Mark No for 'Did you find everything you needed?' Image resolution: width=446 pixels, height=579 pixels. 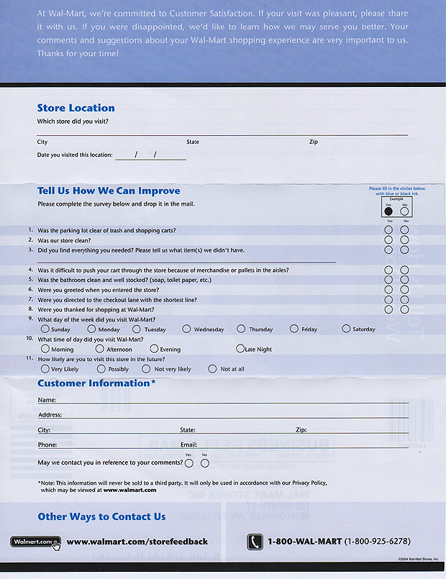[405, 250]
